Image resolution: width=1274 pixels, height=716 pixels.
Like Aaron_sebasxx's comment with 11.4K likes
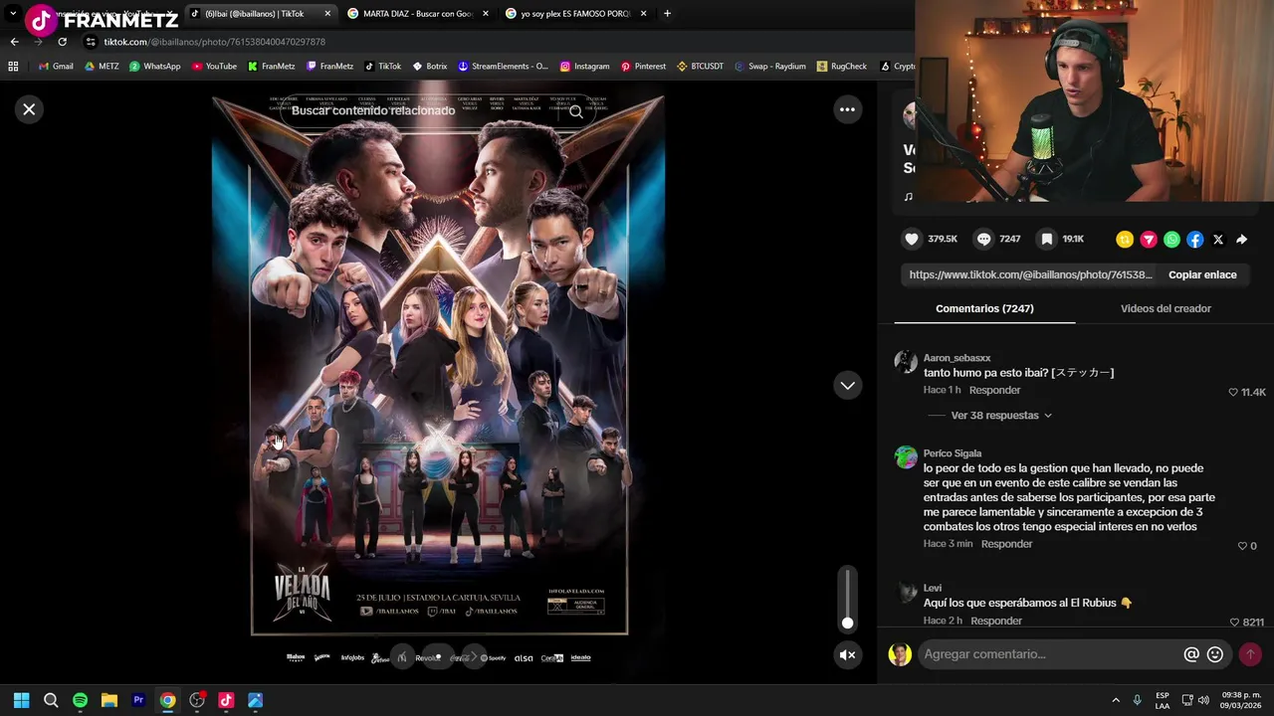[x=1233, y=393]
